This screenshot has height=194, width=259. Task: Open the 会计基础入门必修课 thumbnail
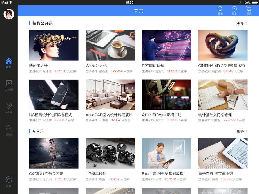pyautogui.click(x=223, y=94)
